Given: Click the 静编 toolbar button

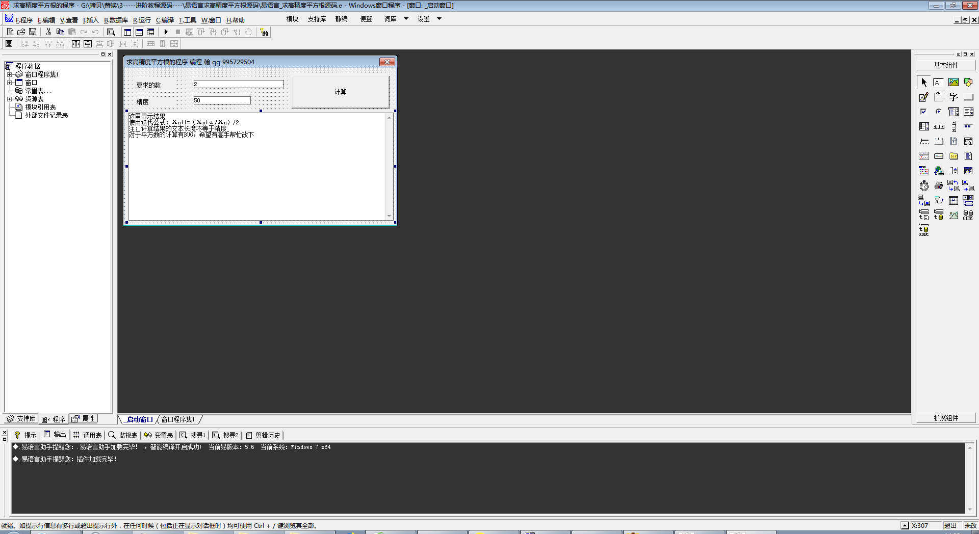Looking at the screenshot, I should [x=341, y=19].
